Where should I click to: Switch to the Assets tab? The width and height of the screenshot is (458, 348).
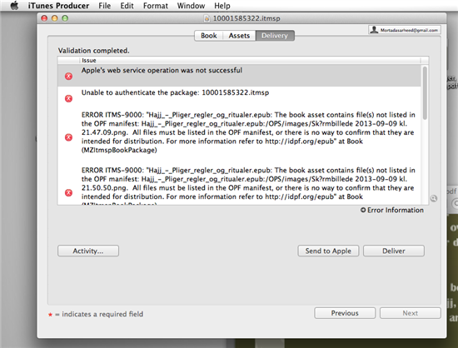(239, 36)
